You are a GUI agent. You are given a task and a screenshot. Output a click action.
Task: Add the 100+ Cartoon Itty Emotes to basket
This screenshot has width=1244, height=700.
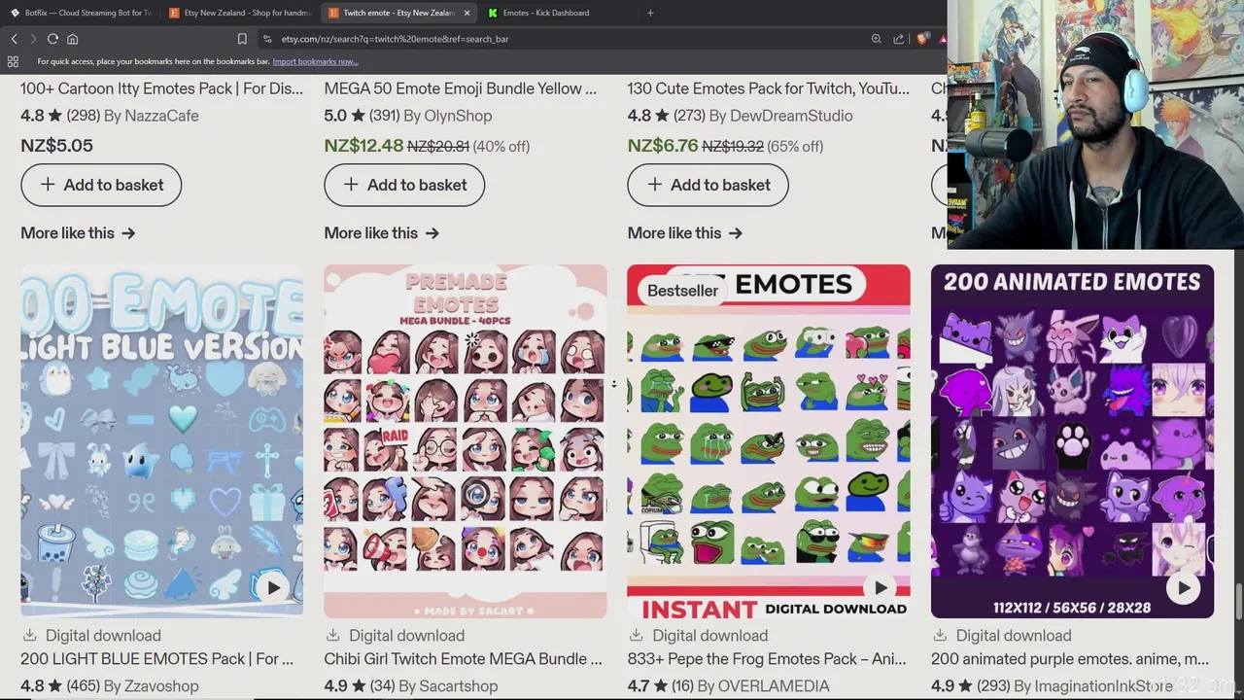pos(101,185)
